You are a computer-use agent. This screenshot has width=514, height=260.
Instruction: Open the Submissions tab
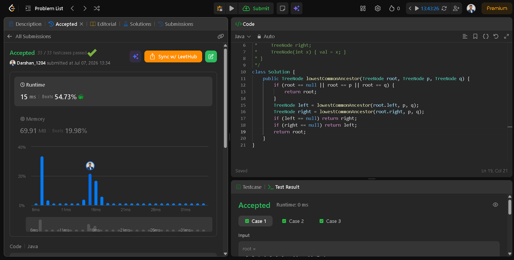coord(176,24)
